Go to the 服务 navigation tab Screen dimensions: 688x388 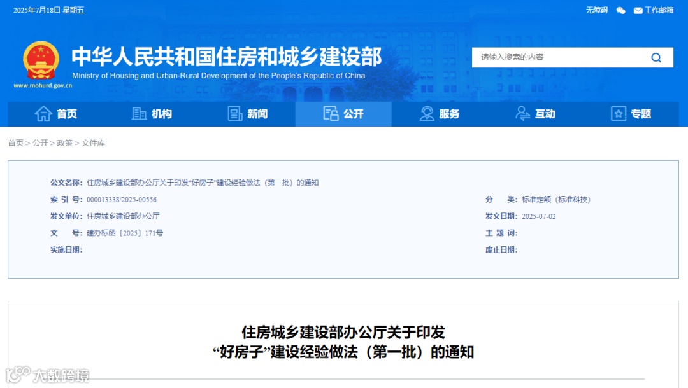click(439, 114)
